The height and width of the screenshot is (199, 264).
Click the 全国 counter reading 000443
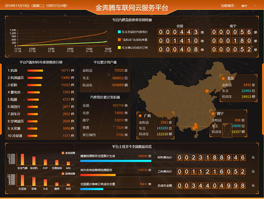[x=178, y=32]
